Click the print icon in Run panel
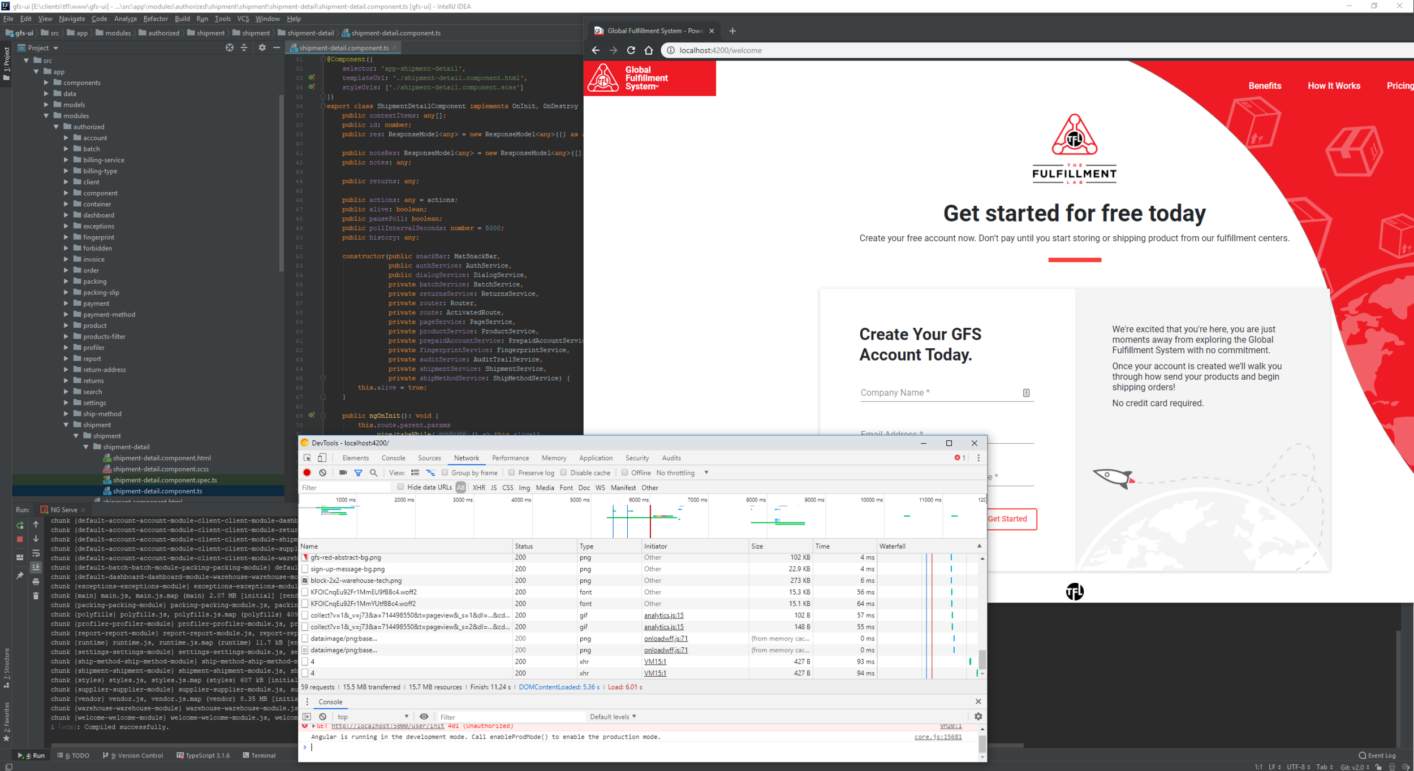 click(36, 582)
